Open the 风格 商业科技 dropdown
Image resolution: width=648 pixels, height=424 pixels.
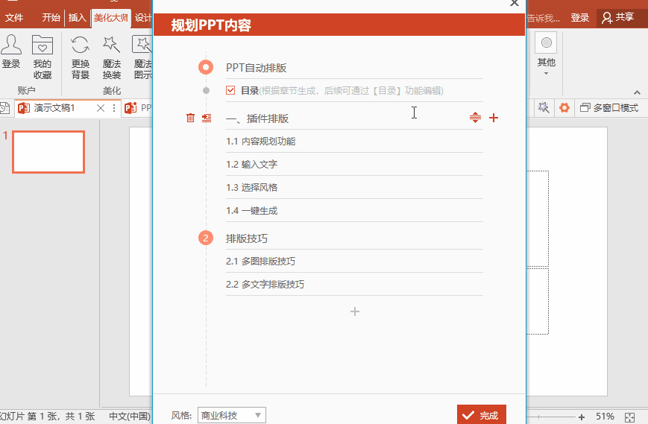[231, 415]
